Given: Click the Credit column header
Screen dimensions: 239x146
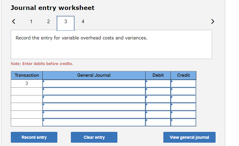Looking at the screenshot, I should [183, 75].
